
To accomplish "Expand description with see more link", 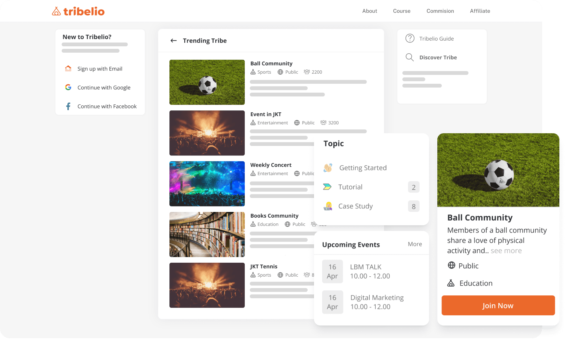I will (x=506, y=251).
